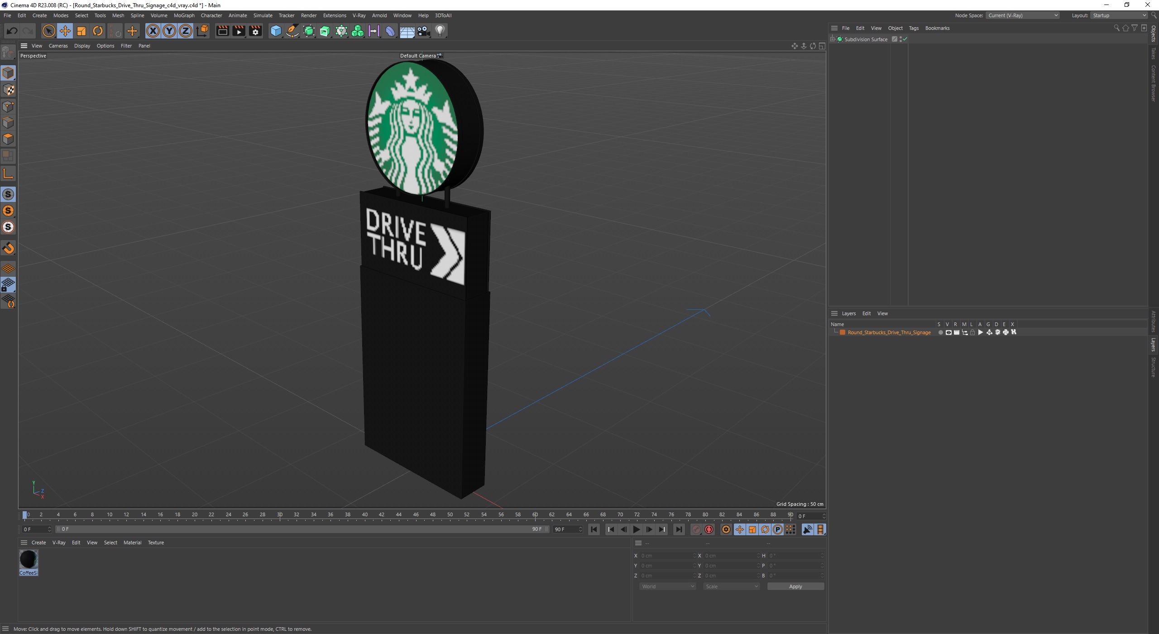Screen dimensions: 1159x634
Task: Click Render View clapperboard icon
Action: coord(222,31)
